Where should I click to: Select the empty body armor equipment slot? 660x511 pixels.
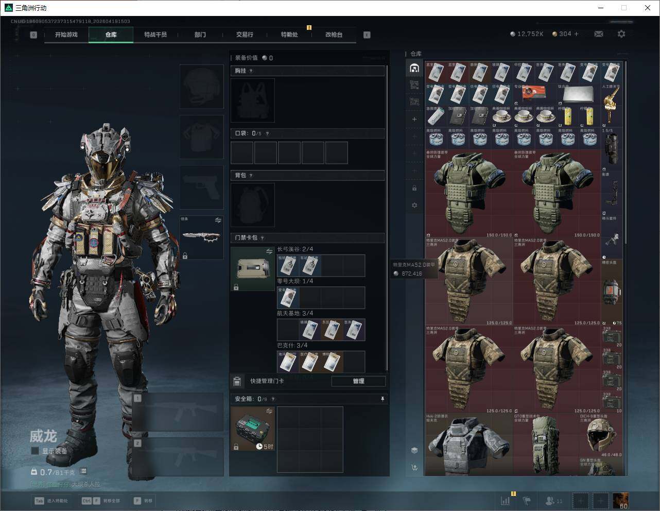click(202, 137)
